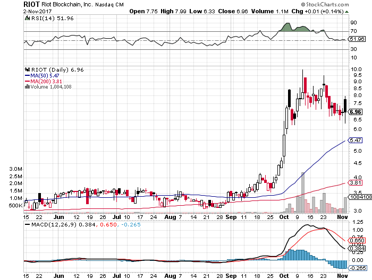Click the green up-arrow change indicator
372x280 pixels.
coord(346,12)
